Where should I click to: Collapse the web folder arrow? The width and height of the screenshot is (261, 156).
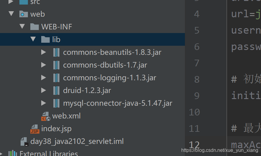pos(11,13)
